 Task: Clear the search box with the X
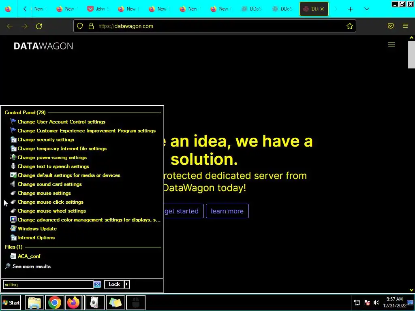coord(97,285)
